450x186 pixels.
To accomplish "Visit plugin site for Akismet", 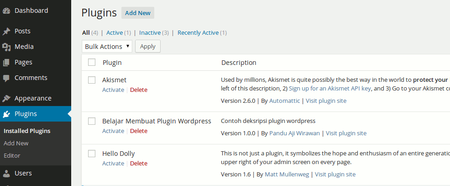I will [326, 101].
